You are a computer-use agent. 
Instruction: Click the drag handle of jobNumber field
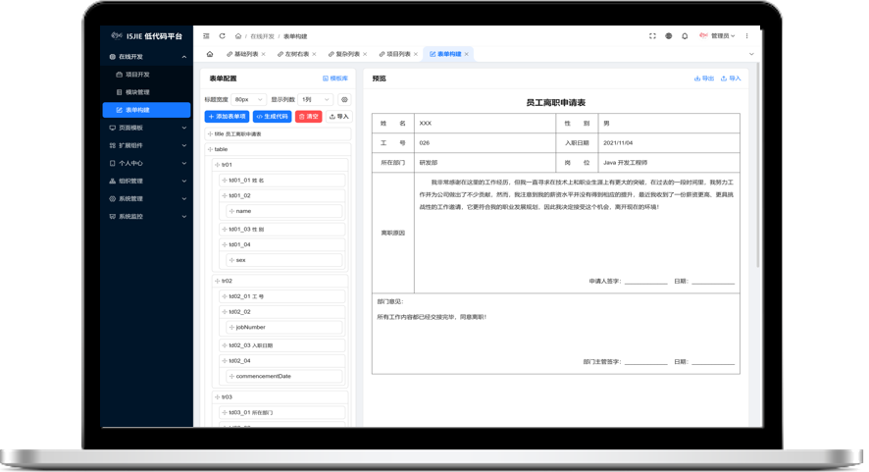(x=231, y=327)
